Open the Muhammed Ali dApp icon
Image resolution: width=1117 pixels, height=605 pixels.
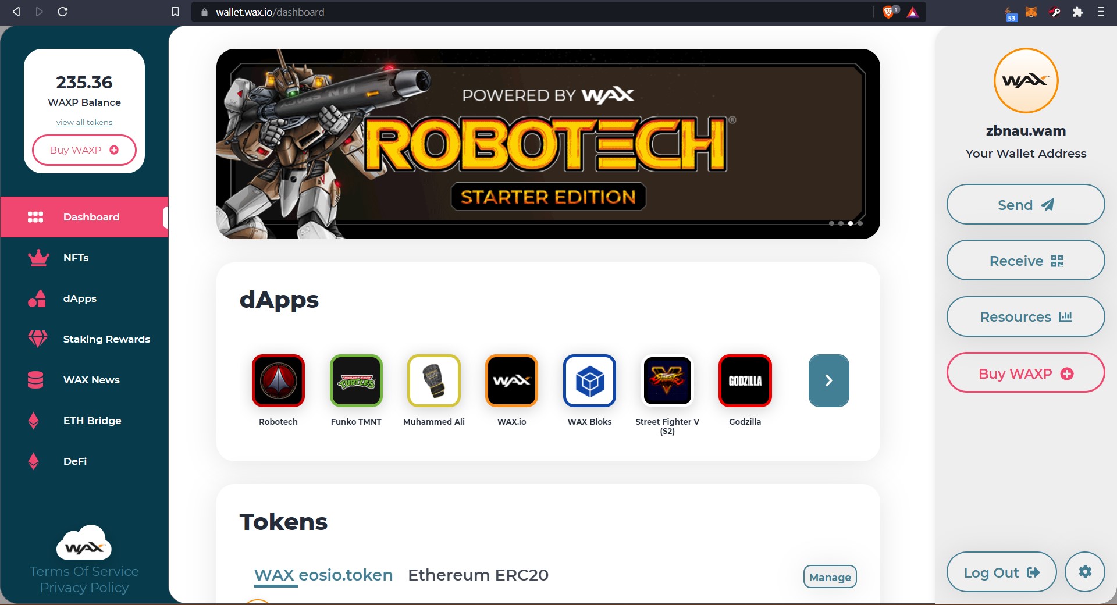coord(434,380)
